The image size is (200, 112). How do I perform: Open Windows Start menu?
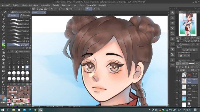(x=2, y=110)
